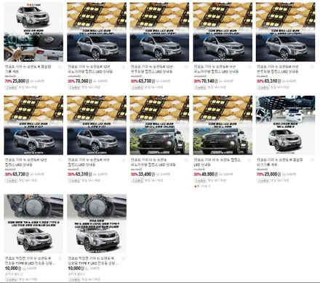Image resolution: width=320 pixels, height=283 pixels.
Task: Click 10,000원 price of TYPE B headlamp
Action: pyautogui.click(x=13, y=268)
